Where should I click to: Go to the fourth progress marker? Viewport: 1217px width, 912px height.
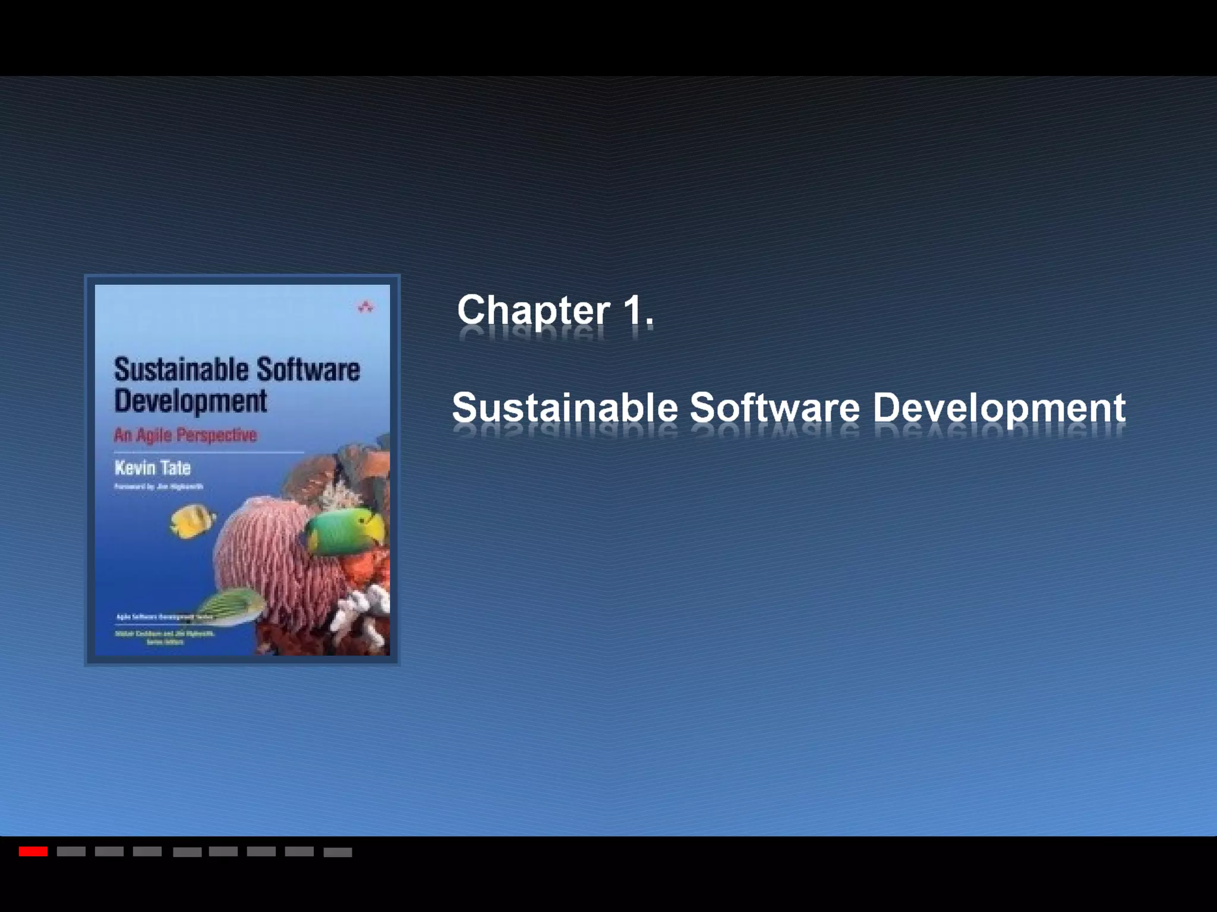(x=147, y=851)
